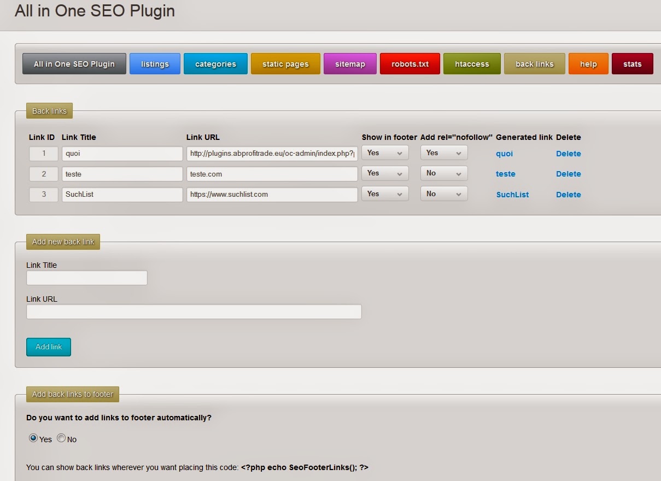Open Show in footer dropdown for SuchList
The image size is (661, 481).
point(385,194)
